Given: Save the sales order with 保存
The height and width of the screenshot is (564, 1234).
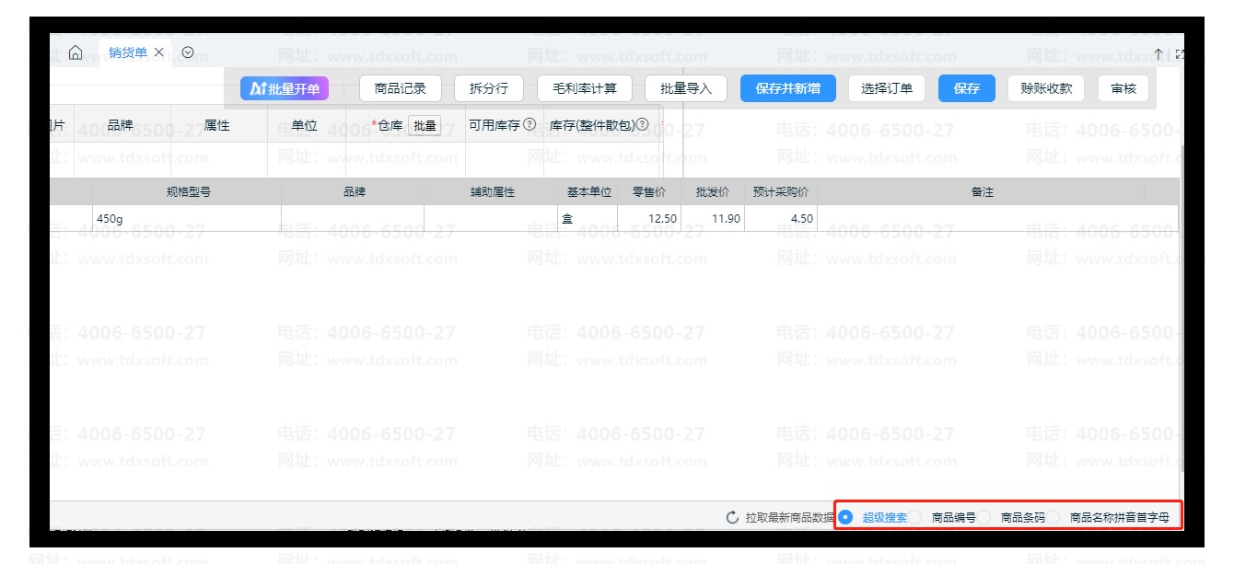Looking at the screenshot, I should 966,88.
